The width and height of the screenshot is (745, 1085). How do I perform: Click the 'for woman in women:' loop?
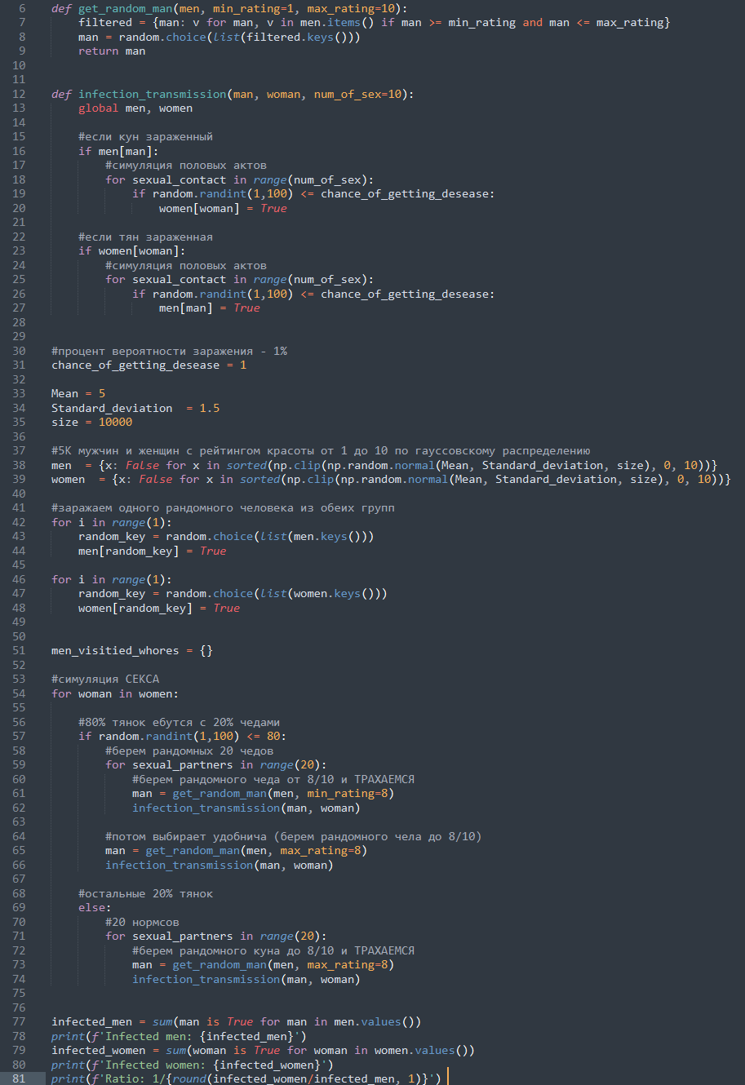tap(114, 693)
